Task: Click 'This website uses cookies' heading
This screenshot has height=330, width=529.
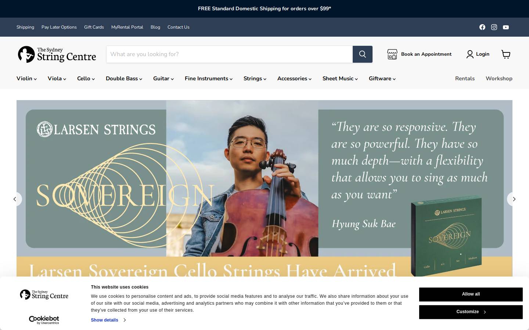Action: [120, 287]
